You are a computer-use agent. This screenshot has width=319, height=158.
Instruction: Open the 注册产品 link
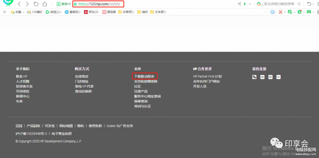141,91
